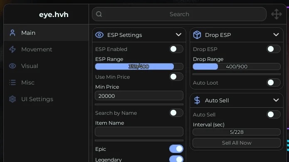Click the Interval (sec) slider
289x162 pixels.
237,132
